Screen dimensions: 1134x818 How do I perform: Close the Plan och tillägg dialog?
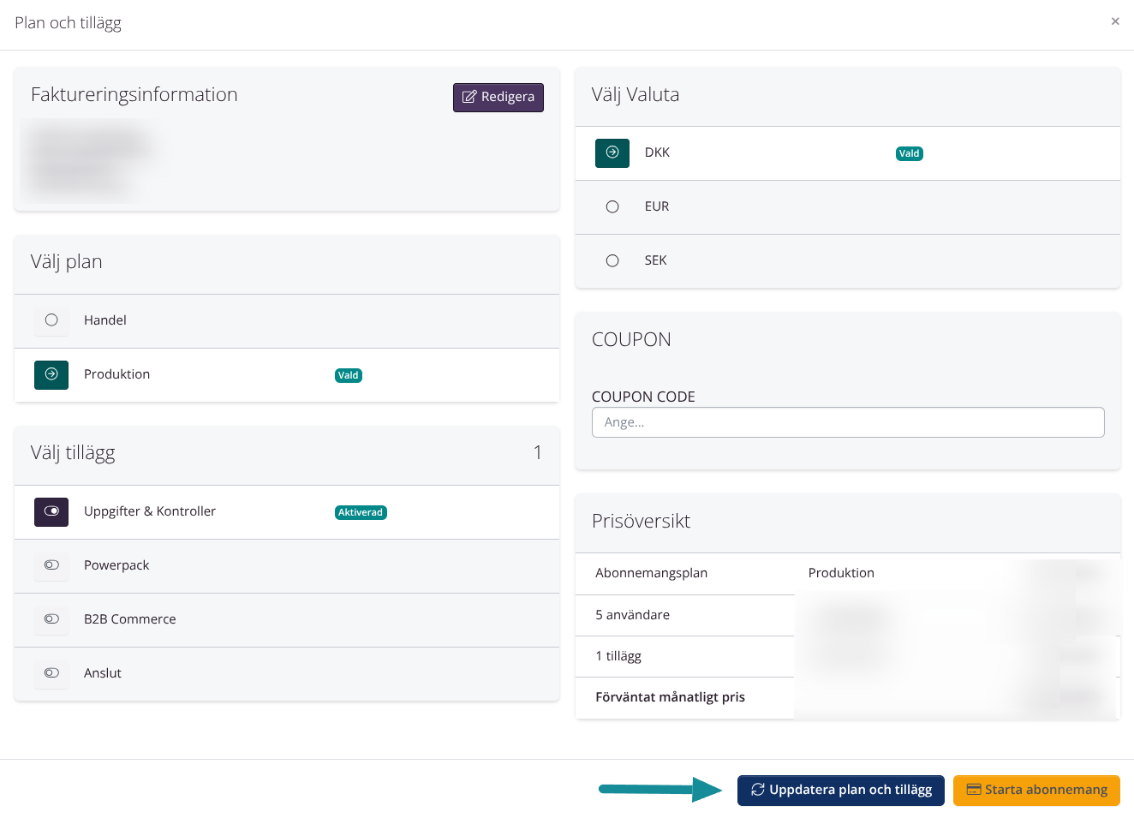1114,21
